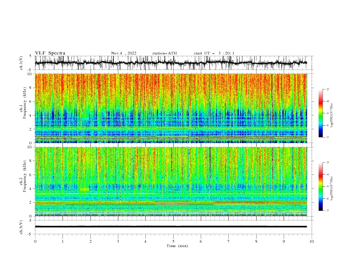
Task: Click time axis tick label "4"
Action: click(146, 241)
